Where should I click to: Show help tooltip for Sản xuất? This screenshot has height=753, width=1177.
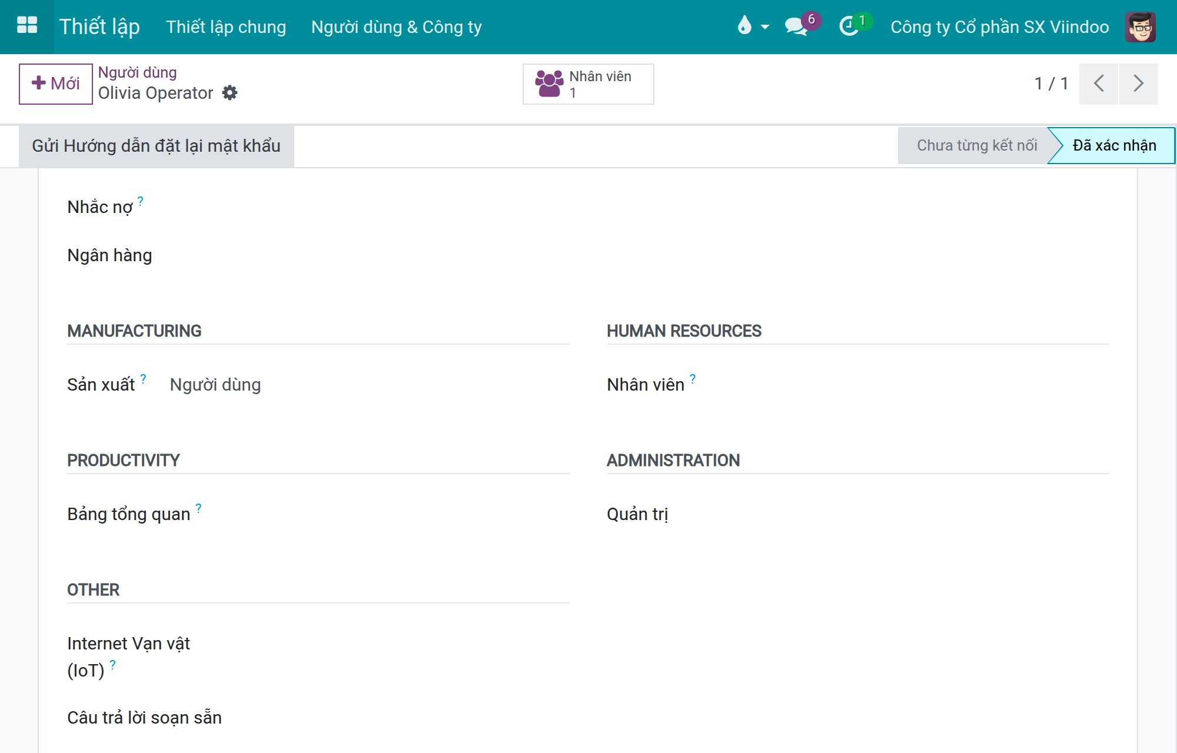pyautogui.click(x=143, y=379)
